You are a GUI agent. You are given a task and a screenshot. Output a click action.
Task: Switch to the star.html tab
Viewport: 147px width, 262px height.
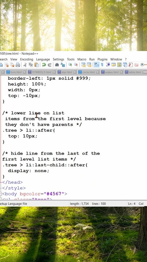pyautogui.click(x=66, y=72)
